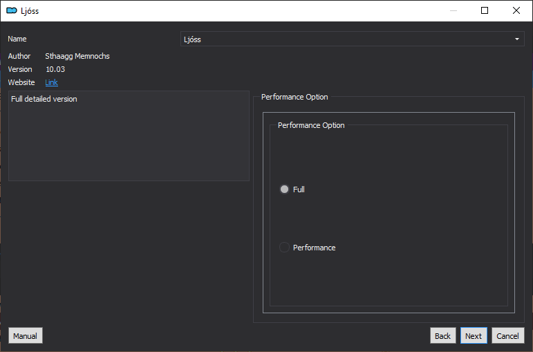Click the 'Full detailed version' description text

(44, 99)
